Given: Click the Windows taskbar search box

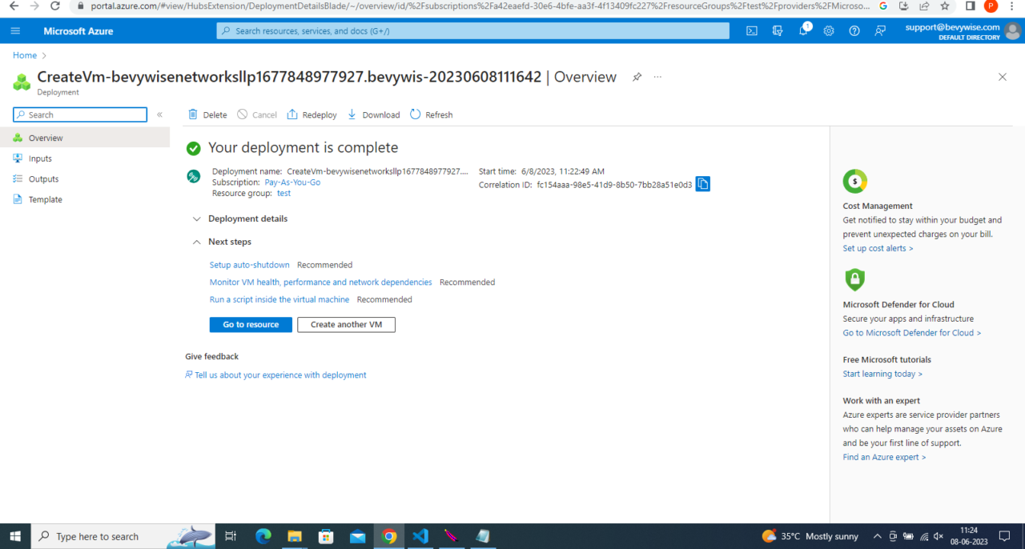Looking at the screenshot, I should pos(123,536).
